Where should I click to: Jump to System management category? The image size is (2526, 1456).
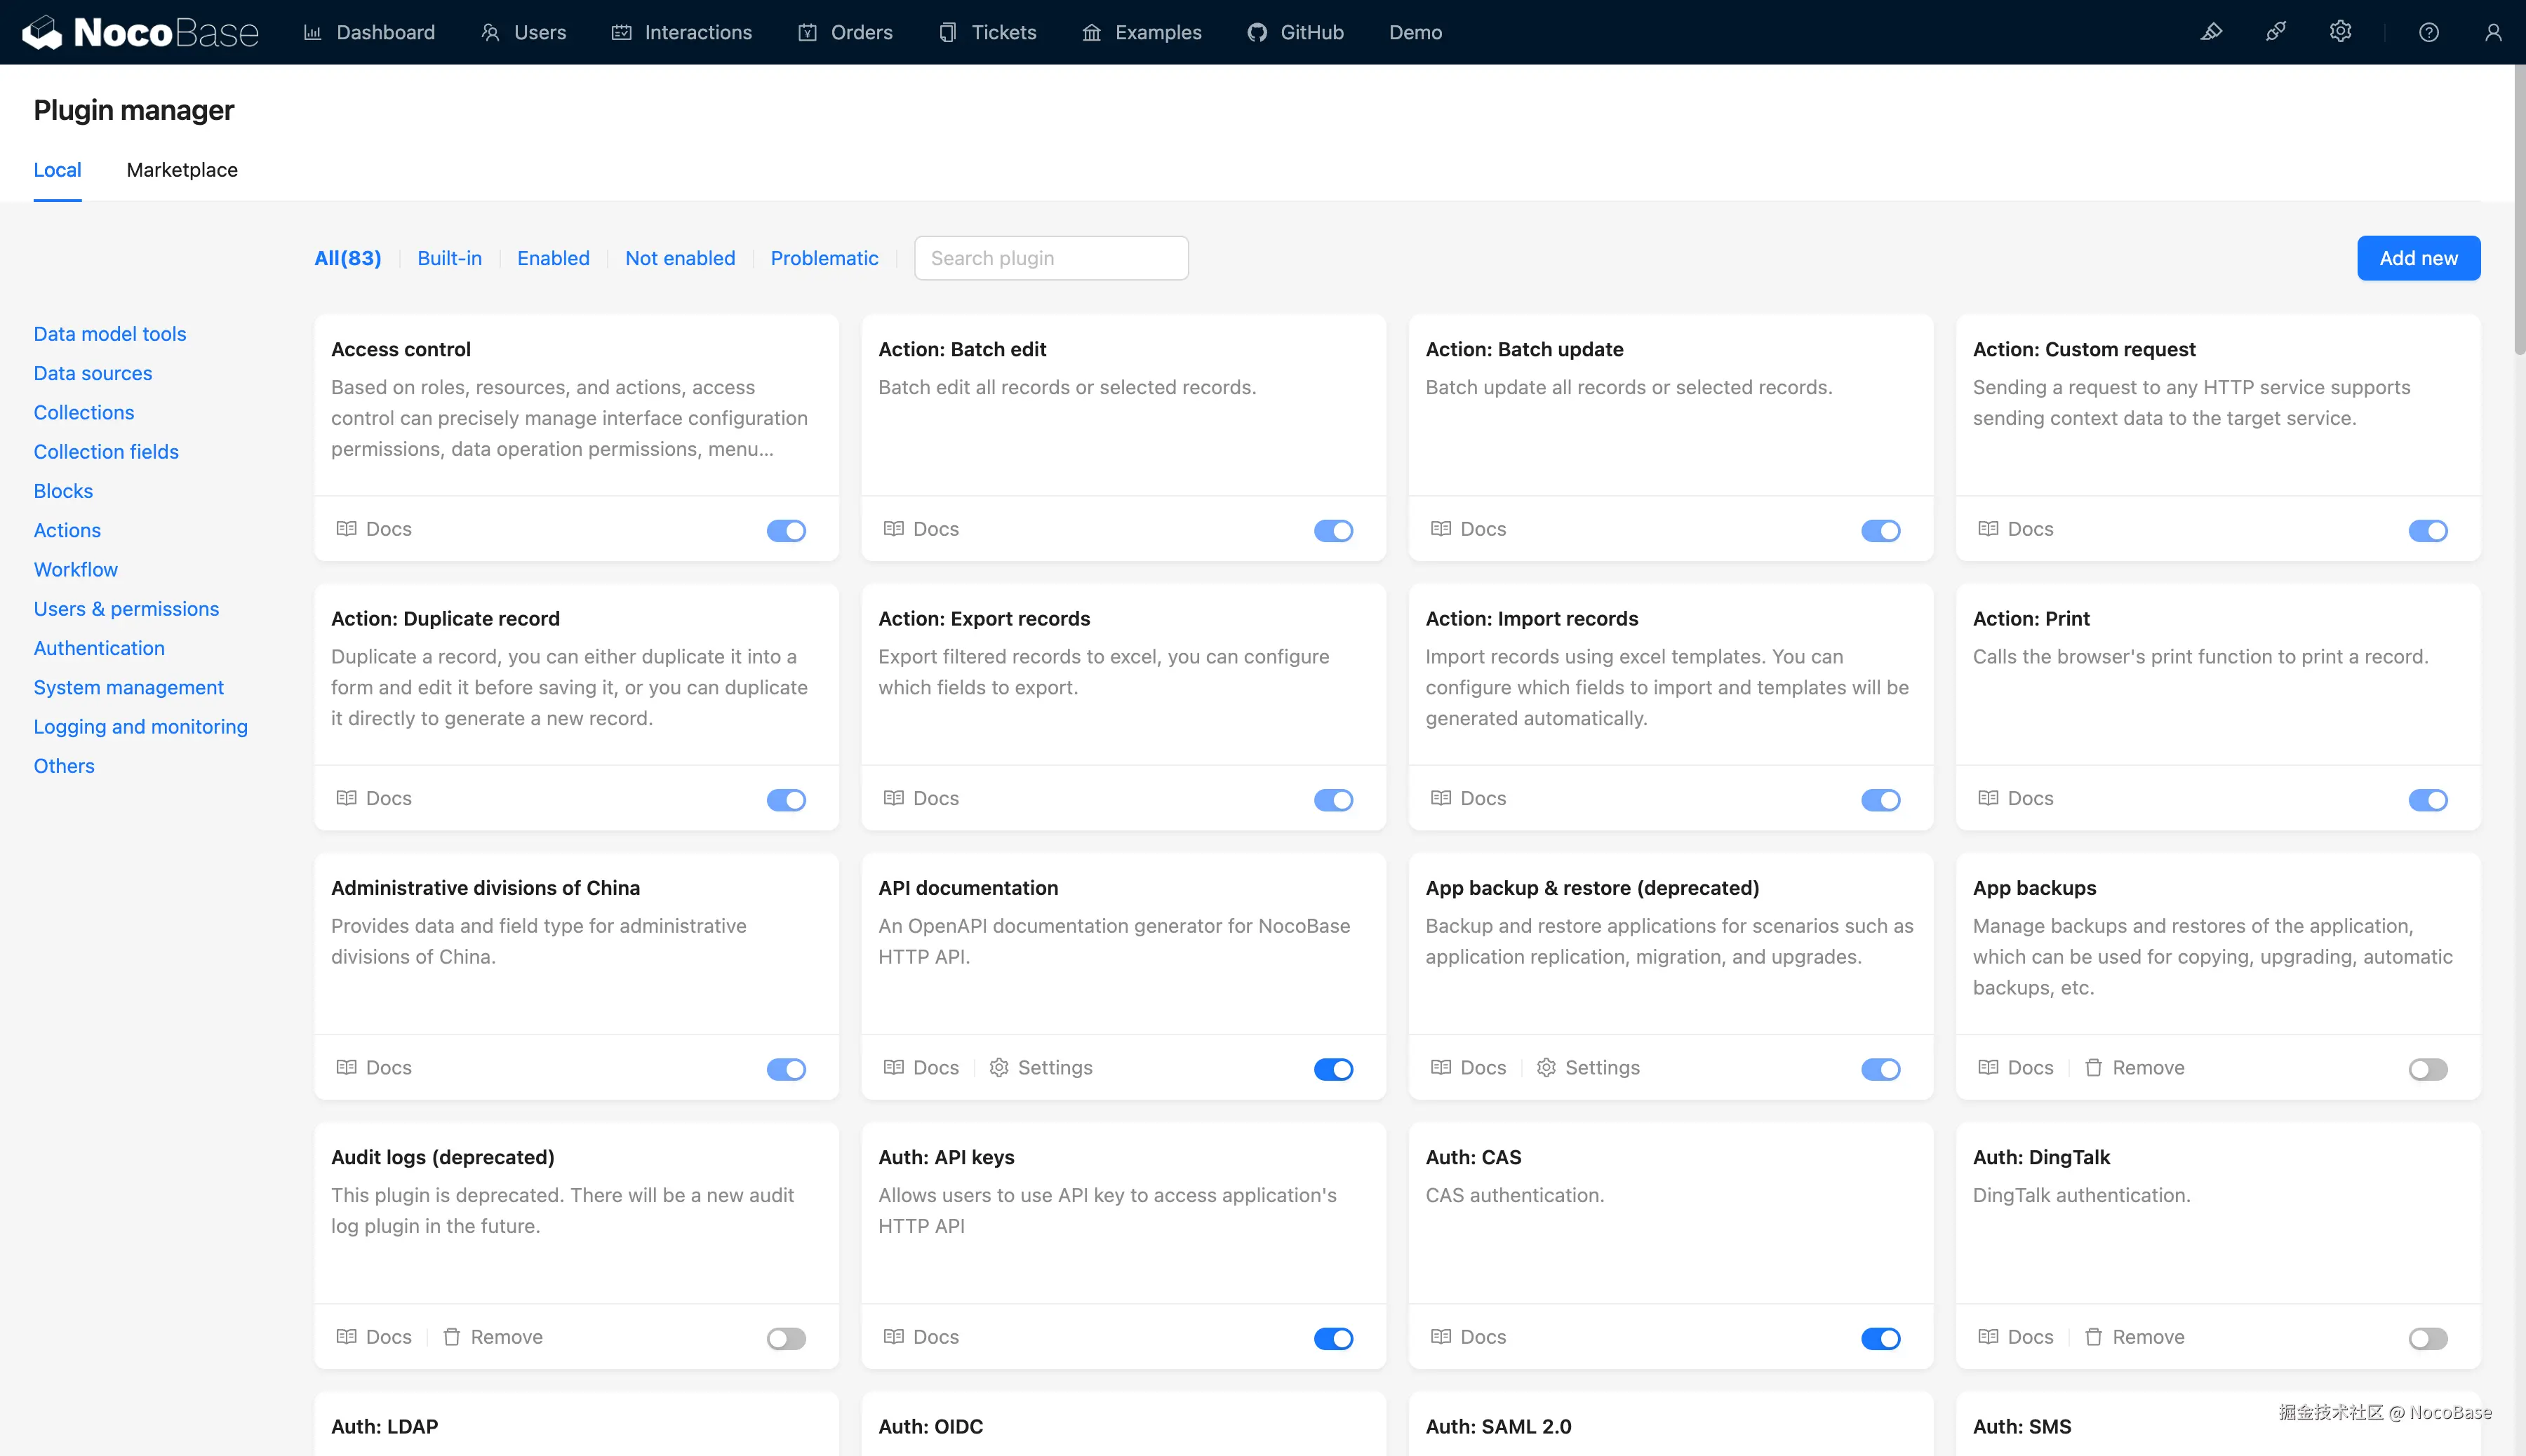click(x=129, y=688)
